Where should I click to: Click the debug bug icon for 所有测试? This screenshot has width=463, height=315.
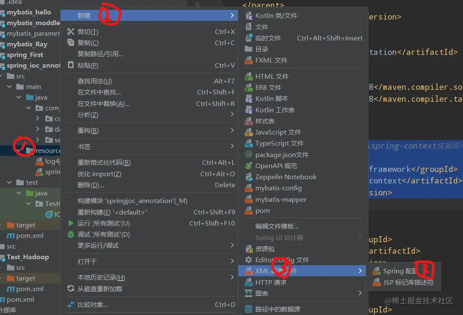click(71, 235)
